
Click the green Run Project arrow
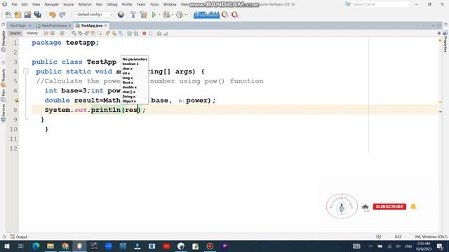154,15
